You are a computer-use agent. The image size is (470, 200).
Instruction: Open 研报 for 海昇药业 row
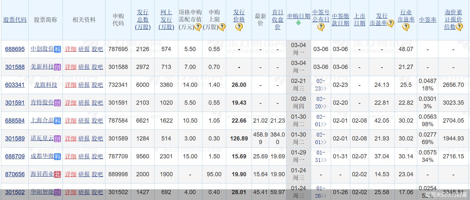pos(84,174)
